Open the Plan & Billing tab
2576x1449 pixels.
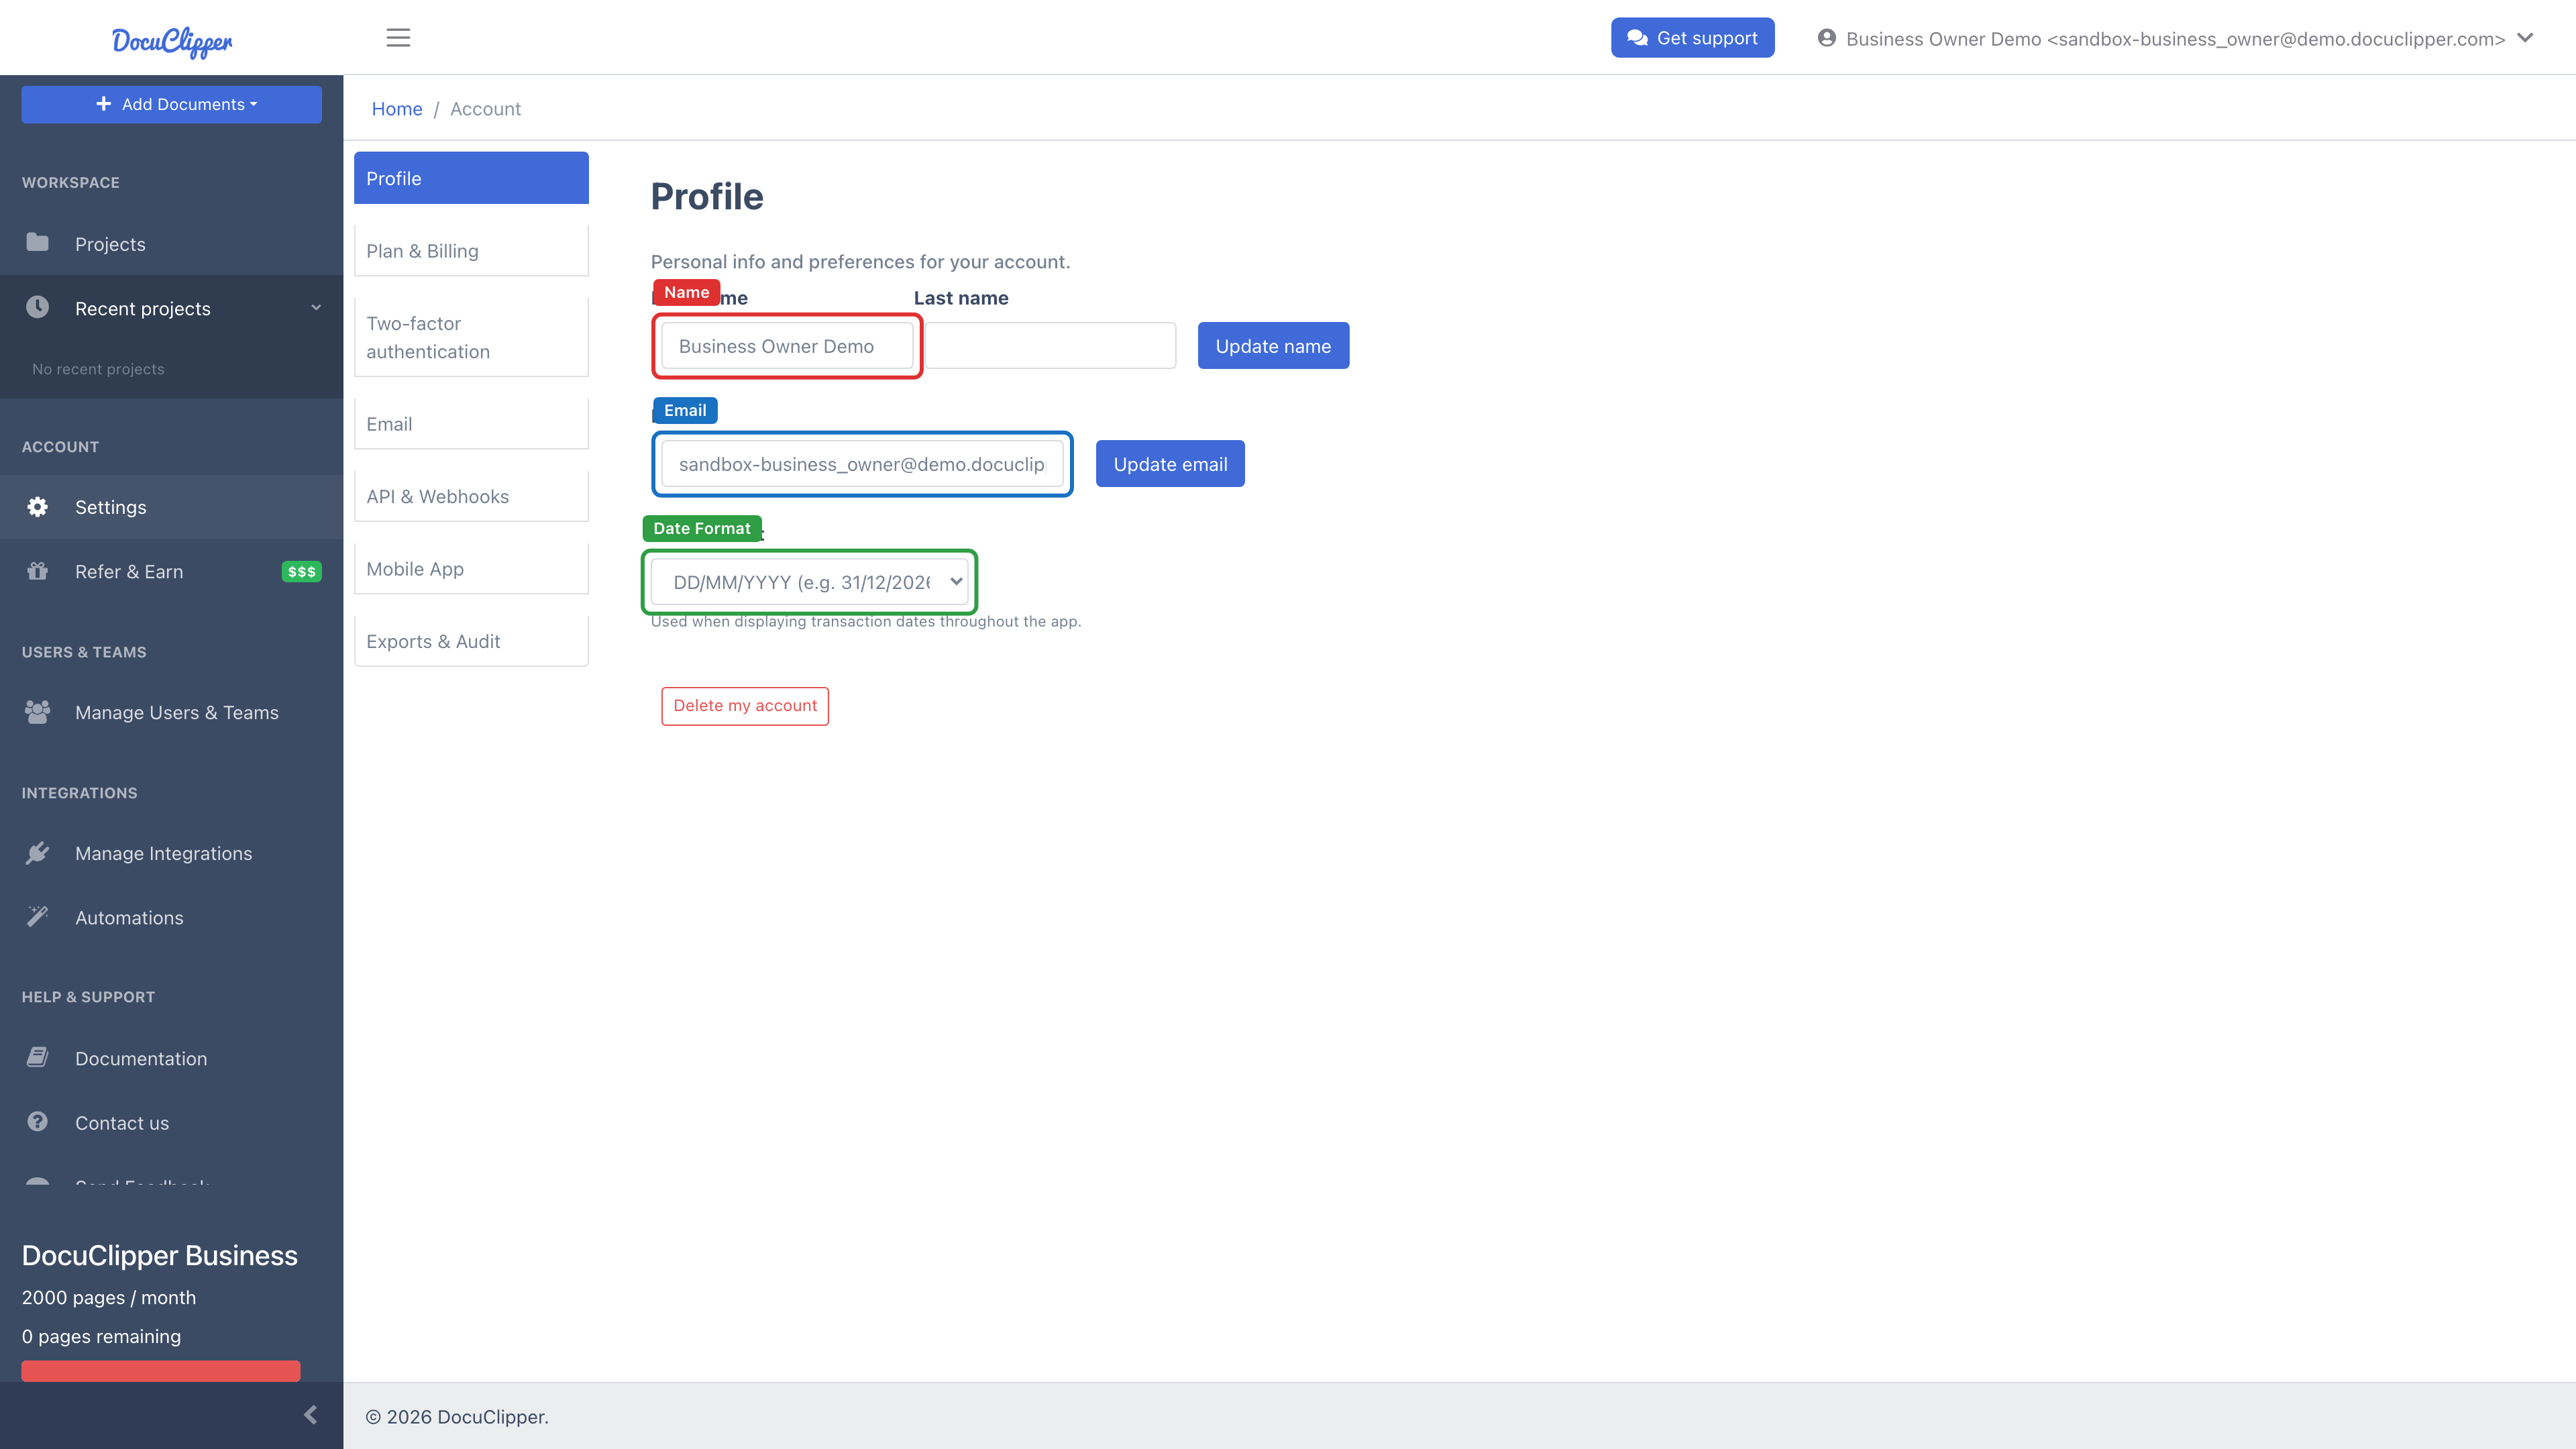click(471, 251)
